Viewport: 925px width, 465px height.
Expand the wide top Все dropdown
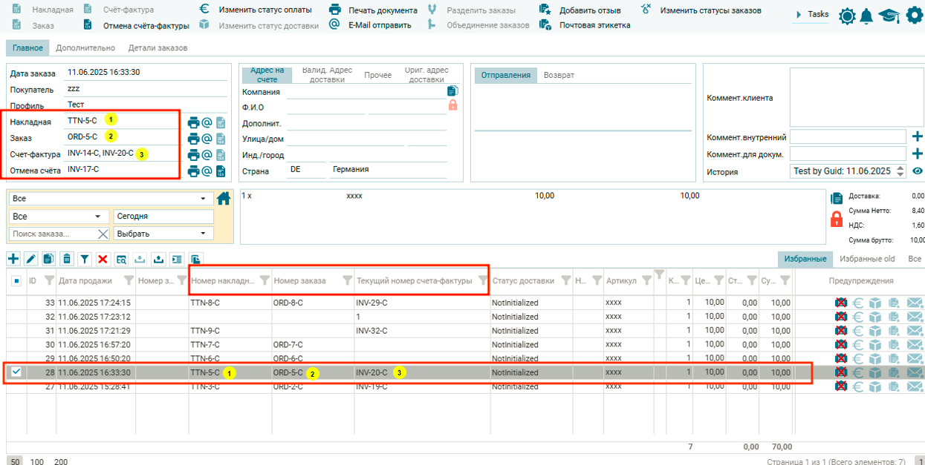(109, 199)
